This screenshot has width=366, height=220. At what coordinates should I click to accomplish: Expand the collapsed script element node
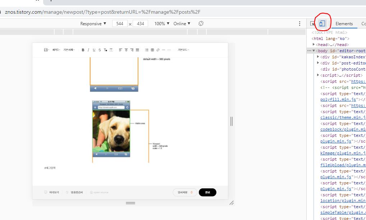pyautogui.click(x=318, y=75)
